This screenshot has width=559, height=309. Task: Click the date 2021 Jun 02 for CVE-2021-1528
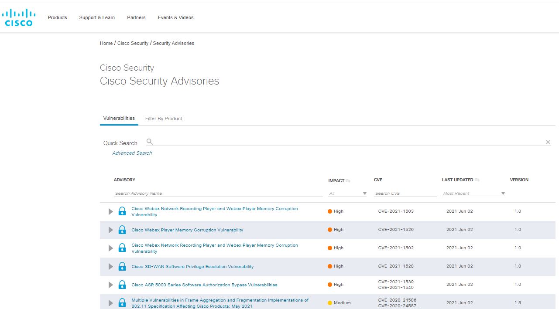(x=460, y=266)
